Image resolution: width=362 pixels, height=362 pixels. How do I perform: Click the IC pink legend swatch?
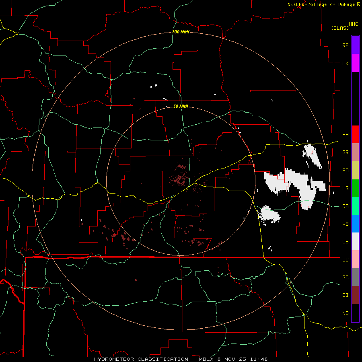355,259
